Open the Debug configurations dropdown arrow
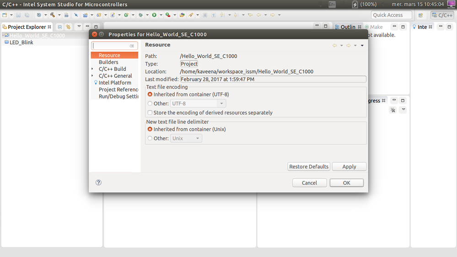This screenshot has width=457, height=257. pyautogui.click(x=147, y=15)
